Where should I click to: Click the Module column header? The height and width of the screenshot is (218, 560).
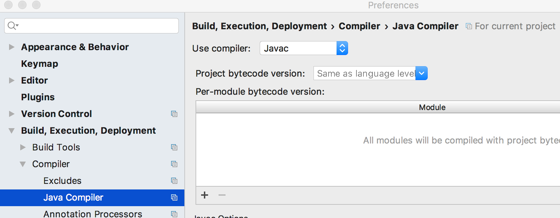pos(432,107)
